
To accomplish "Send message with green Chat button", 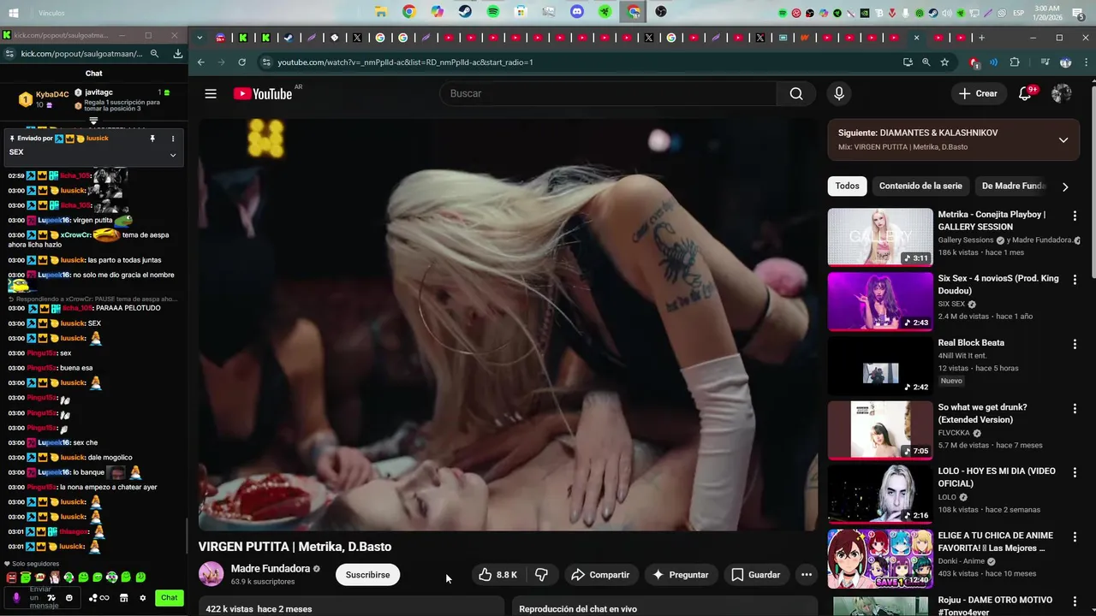I will click(x=170, y=597).
